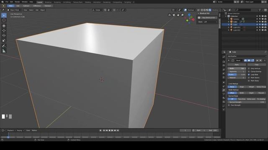Select the Scale tool in the toolbar
Viewport: 268px width, 150px height.
coord(4,40)
